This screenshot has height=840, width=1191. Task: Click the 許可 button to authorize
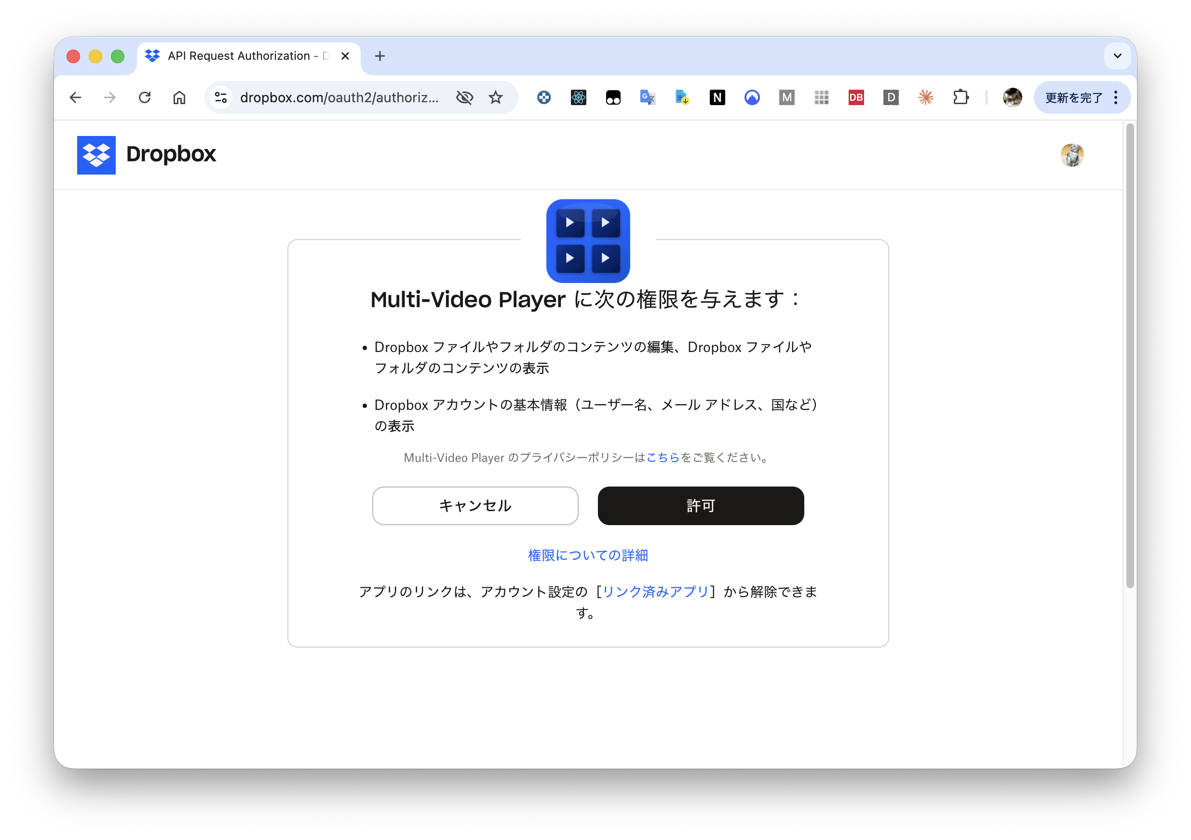[700, 505]
